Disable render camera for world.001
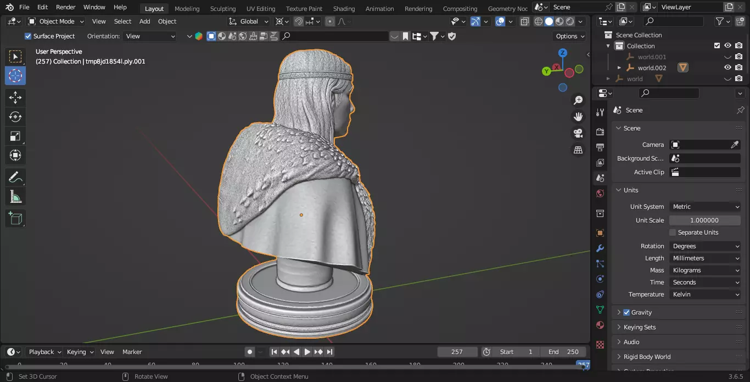Screen dimensions: 750x382 click(739, 57)
